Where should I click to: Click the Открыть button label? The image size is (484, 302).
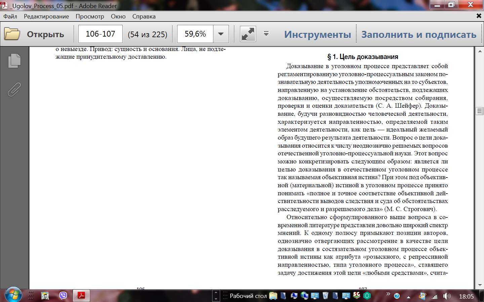coord(45,34)
